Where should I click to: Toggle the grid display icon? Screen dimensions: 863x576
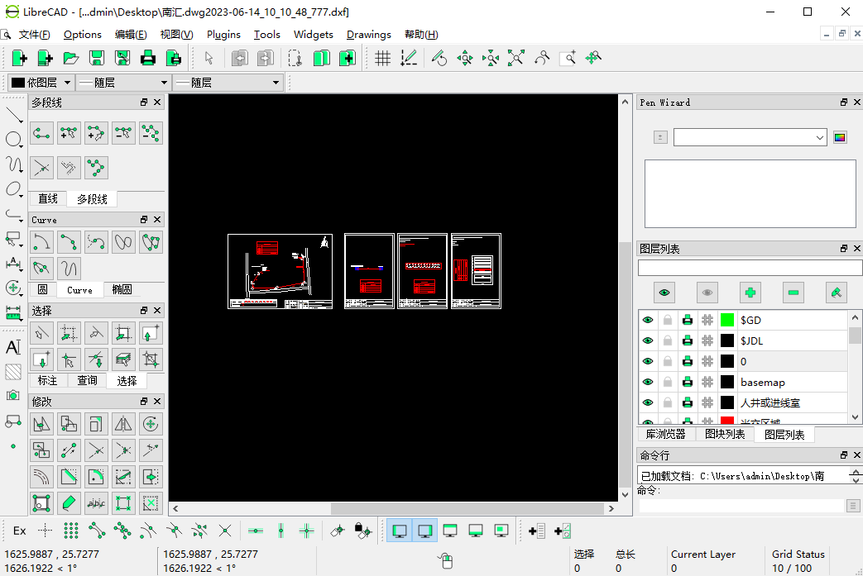click(x=382, y=58)
